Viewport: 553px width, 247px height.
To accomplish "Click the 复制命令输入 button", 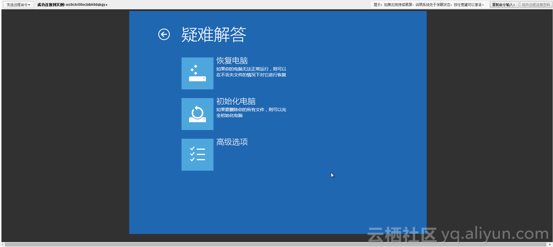I will pyautogui.click(x=504, y=5).
